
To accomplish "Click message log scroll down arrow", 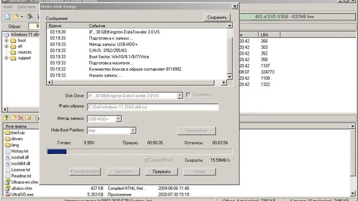I will (230, 76).
